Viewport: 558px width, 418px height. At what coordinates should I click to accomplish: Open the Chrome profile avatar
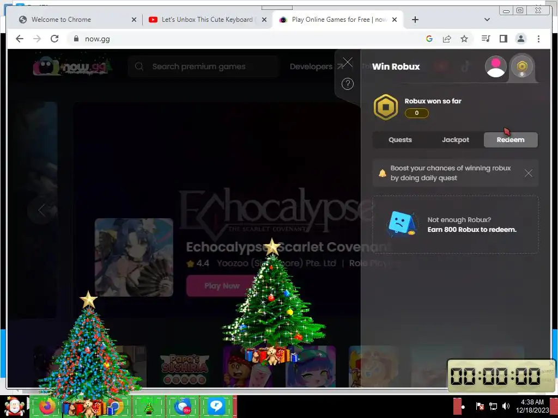520,39
